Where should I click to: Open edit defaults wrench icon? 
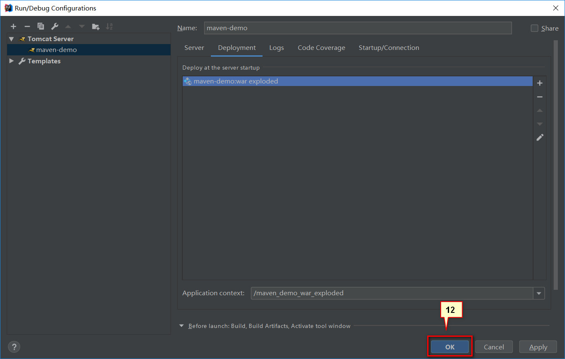coord(55,26)
